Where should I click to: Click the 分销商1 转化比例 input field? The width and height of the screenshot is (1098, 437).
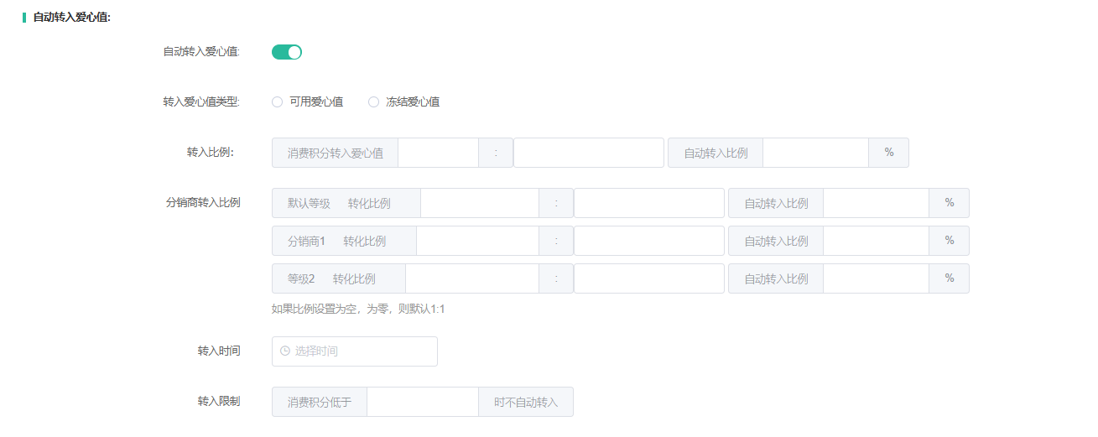click(477, 241)
